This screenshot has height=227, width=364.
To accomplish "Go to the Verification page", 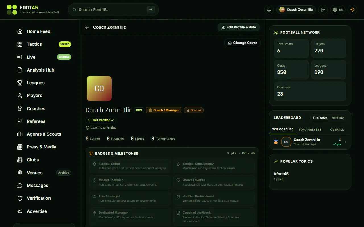I will coord(44,198).
